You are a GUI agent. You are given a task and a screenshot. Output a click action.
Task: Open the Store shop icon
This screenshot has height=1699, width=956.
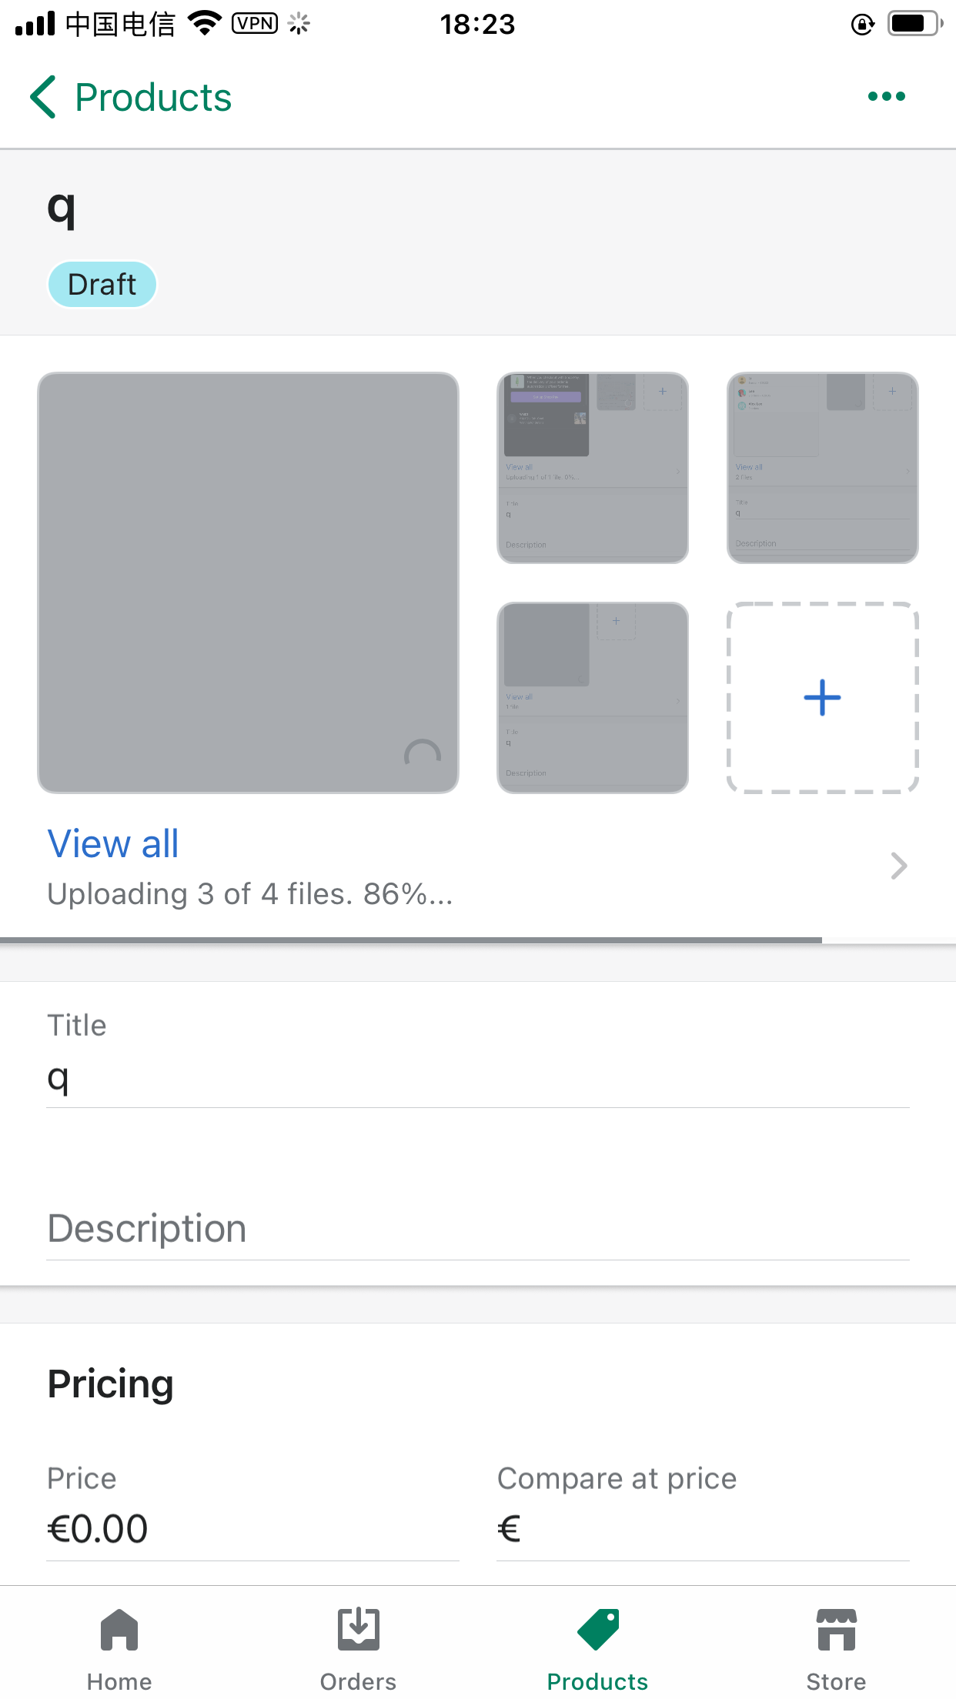837,1630
